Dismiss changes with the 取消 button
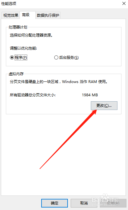 pos(84,203)
